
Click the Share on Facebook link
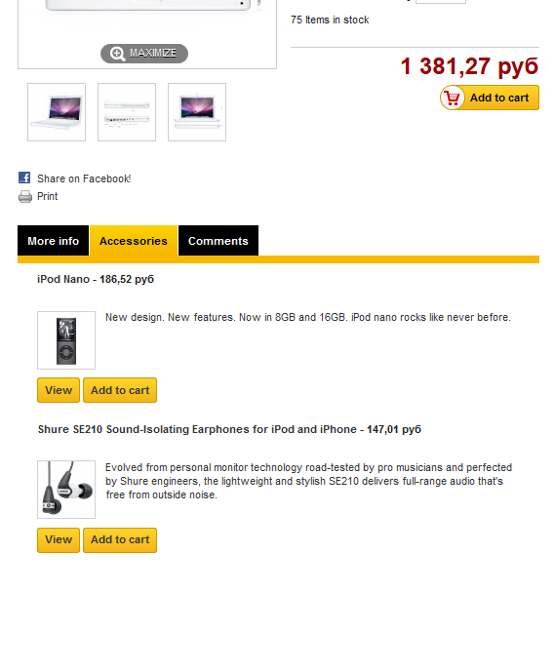coord(84,178)
